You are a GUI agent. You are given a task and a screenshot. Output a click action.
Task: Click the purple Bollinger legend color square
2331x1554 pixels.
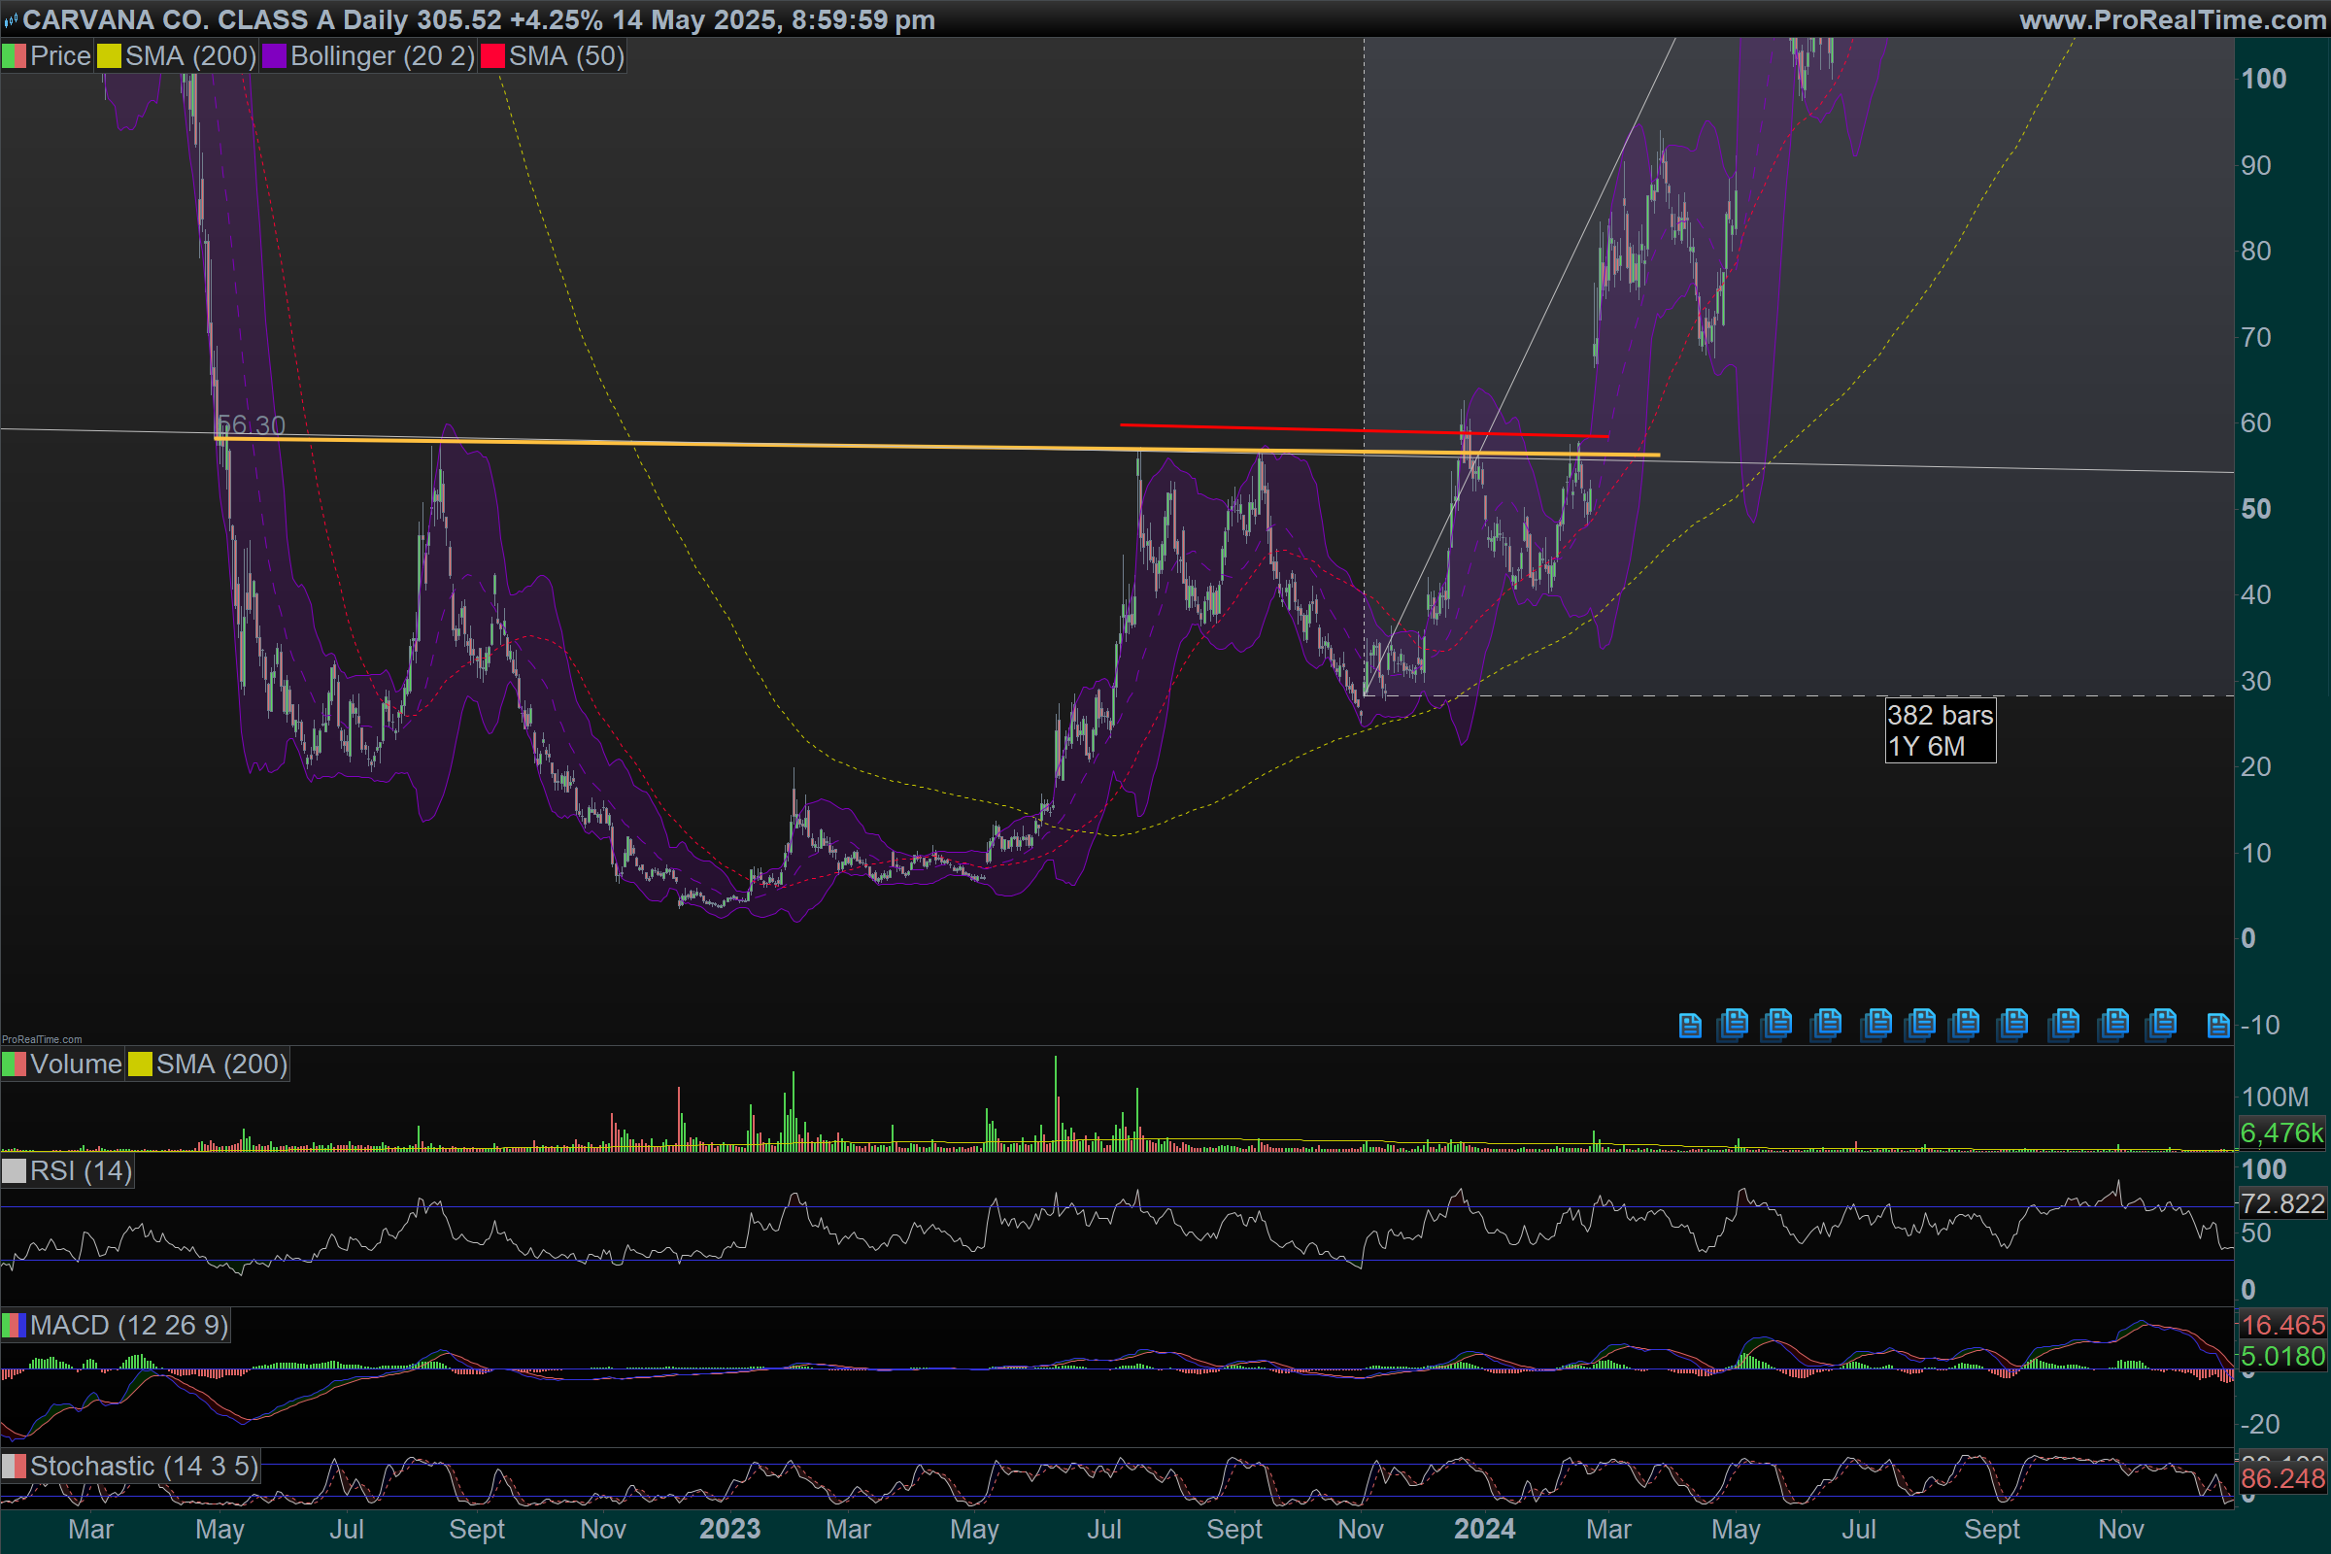pos(275,56)
